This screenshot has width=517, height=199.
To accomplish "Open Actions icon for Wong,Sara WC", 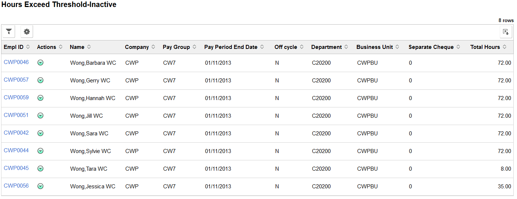I will click(40, 134).
